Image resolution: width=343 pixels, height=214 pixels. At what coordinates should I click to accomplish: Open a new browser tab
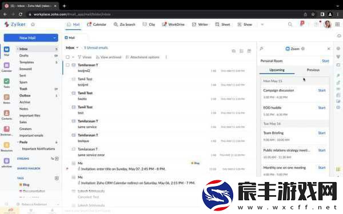point(64,6)
